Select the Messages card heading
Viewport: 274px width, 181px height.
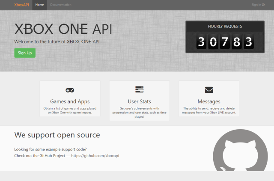[x=209, y=101]
